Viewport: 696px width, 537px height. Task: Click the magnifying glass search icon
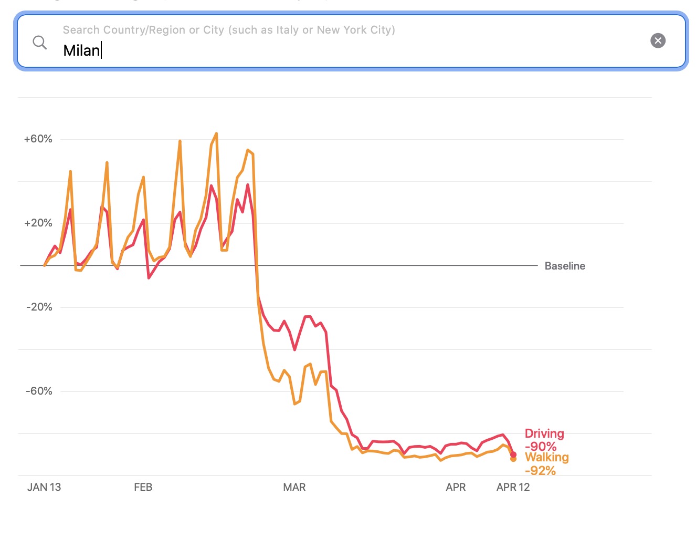(40, 42)
